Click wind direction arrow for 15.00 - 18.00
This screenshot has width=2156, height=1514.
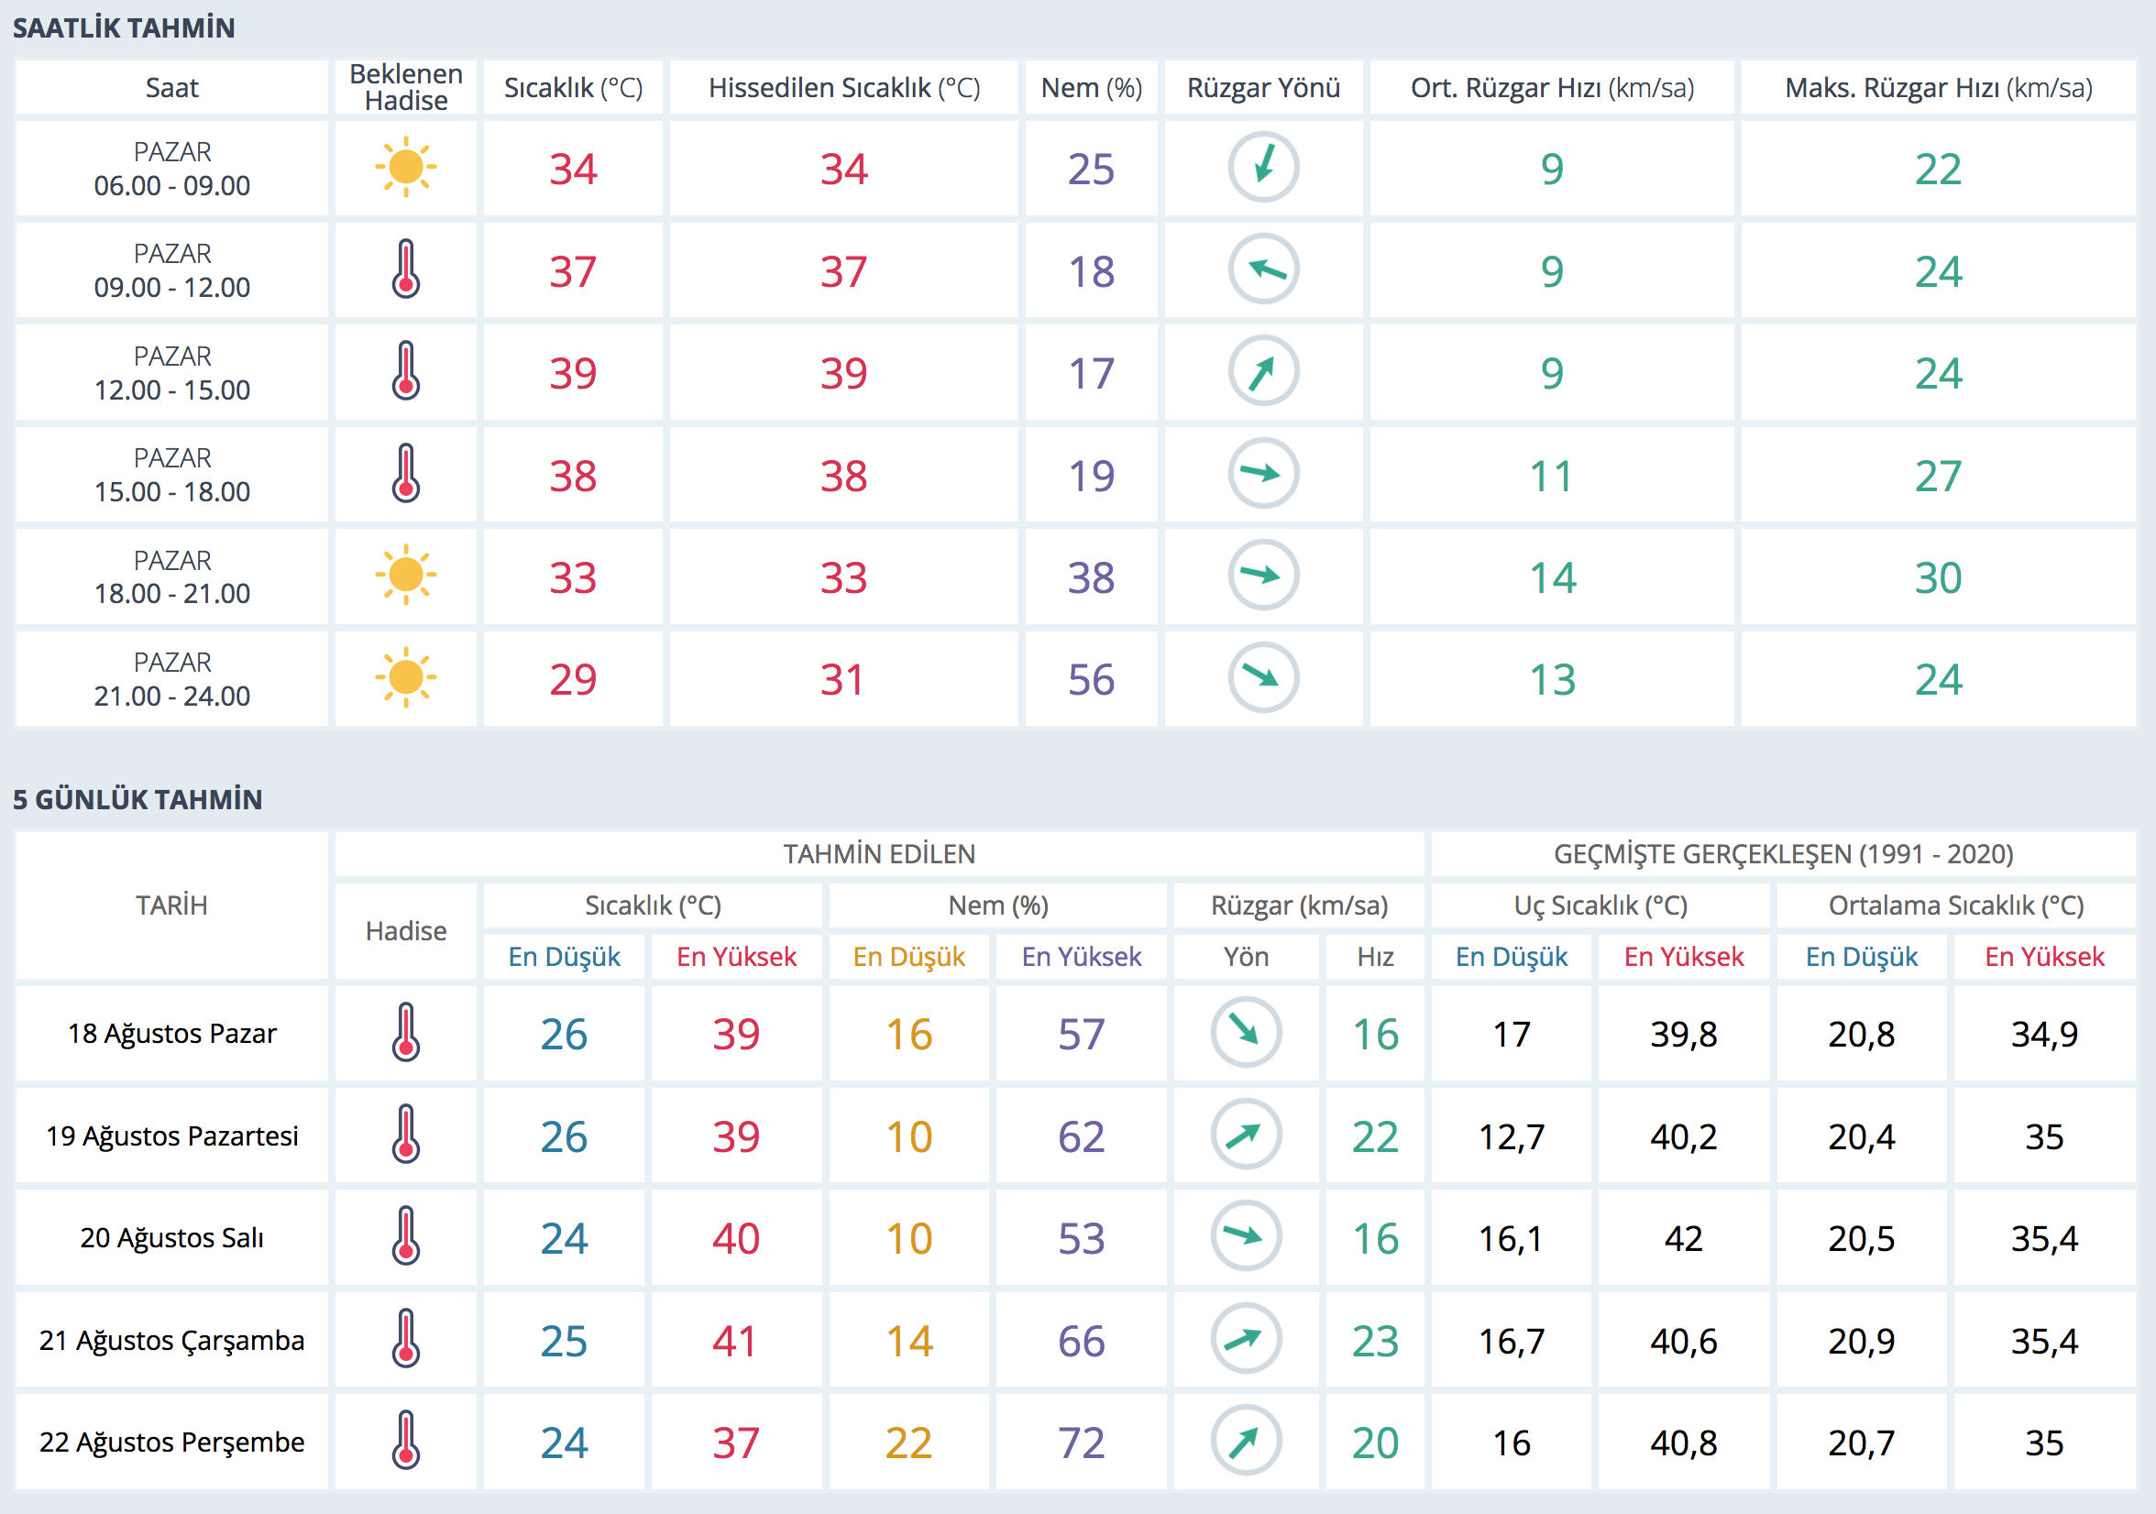coord(1263,474)
